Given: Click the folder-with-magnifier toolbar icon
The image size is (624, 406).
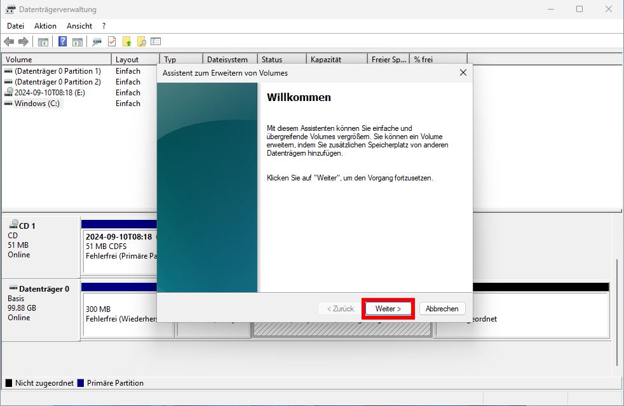Looking at the screenshot, I should click(x=141, y=41).
